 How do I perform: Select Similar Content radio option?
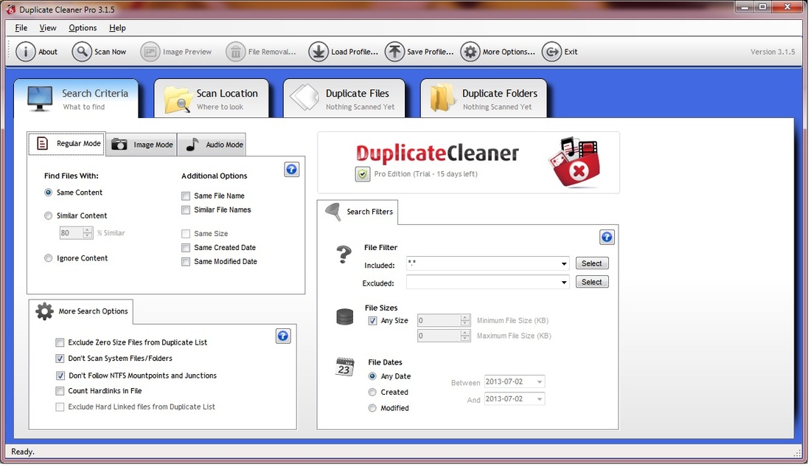coord(48,216)
